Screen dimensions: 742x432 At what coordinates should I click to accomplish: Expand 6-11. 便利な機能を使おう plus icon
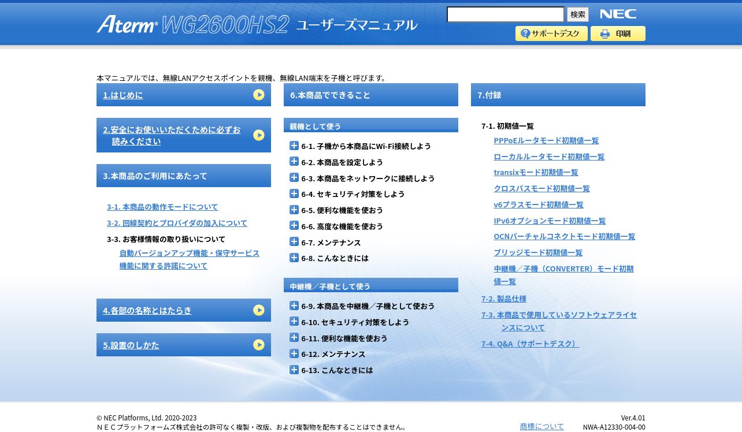(294, 338)
